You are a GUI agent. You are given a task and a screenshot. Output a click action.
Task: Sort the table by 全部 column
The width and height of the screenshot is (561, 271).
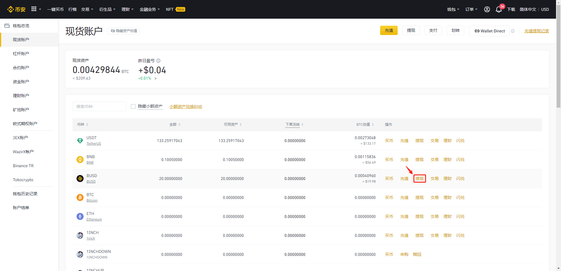[x=175, y=125]
